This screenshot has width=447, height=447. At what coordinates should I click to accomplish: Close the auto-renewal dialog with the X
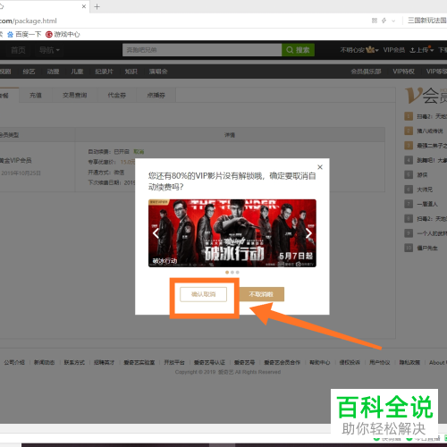click(320, 167)
